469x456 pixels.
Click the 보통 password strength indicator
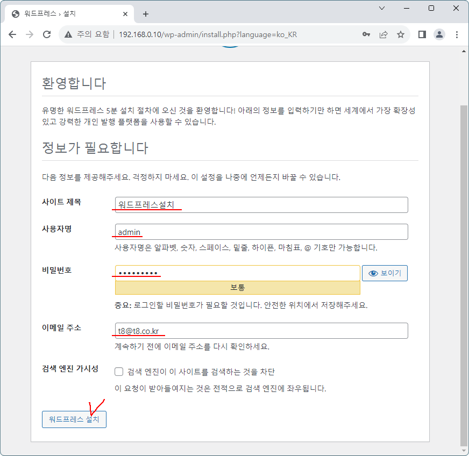tap(238, 288)
